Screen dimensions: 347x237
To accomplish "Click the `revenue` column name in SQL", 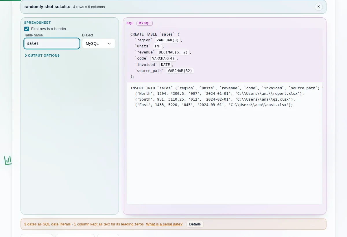I will tap(145, 52).
